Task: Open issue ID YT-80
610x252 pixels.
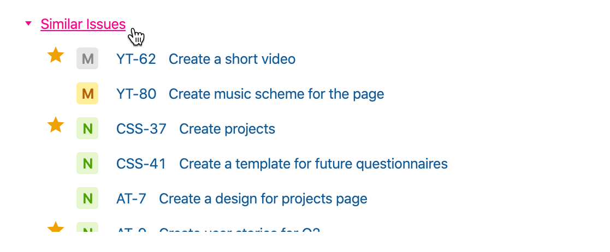Action: pyautogui.click(x=136, y=94)
